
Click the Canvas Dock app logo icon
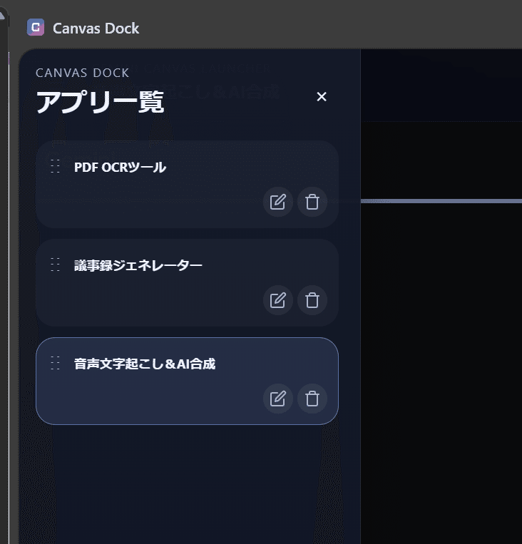click(36, 27)
